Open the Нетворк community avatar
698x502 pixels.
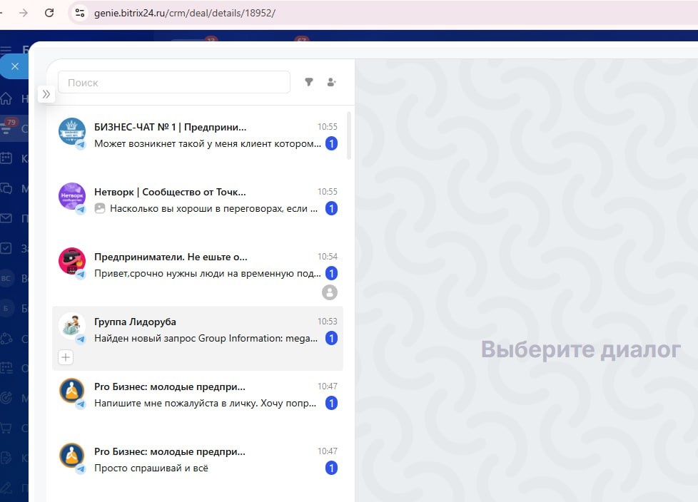pos(72,196)
